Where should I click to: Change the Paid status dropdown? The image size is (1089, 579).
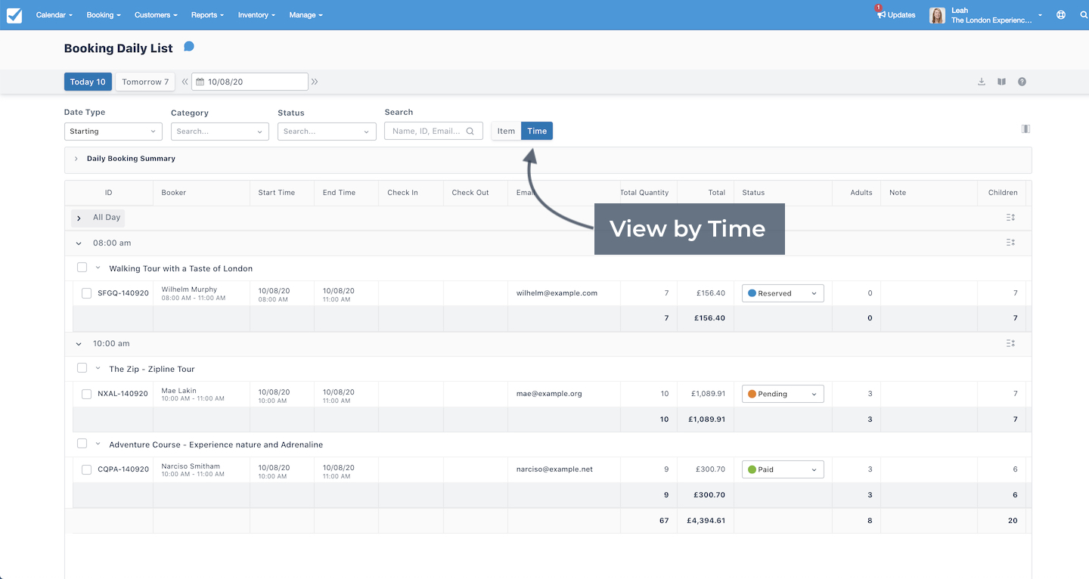pos(783,469)
